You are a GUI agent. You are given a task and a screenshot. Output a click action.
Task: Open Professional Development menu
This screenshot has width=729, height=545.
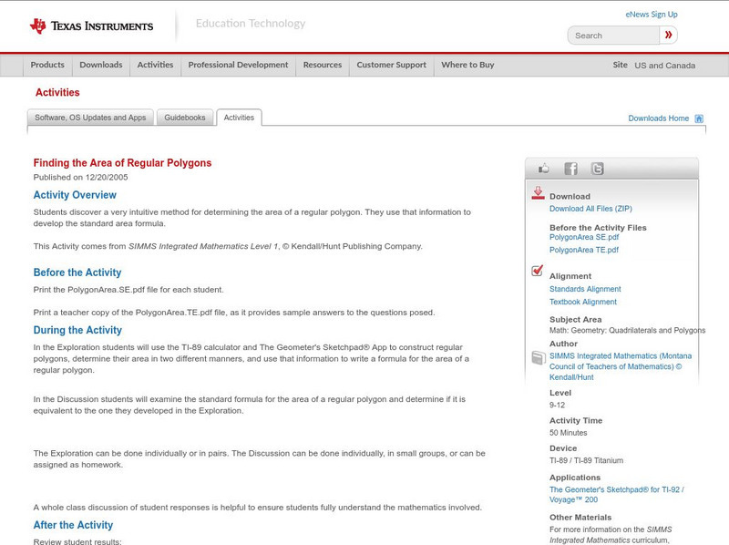[x=238, y=65]
